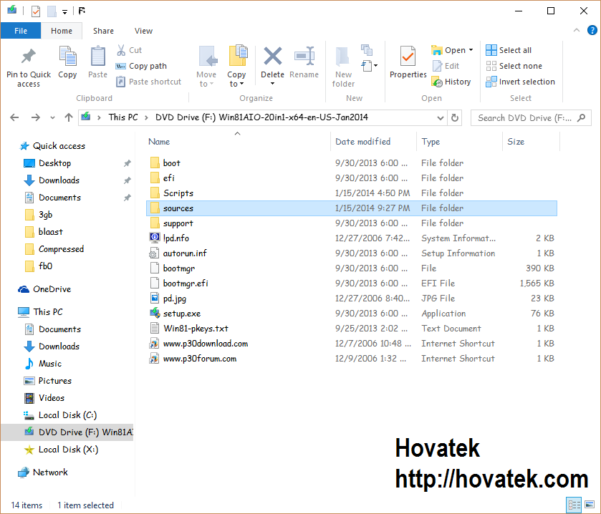This screenshot has height=514, width=601.
Task: Click the Rename ribbon icon
Action: pos(304,57)
